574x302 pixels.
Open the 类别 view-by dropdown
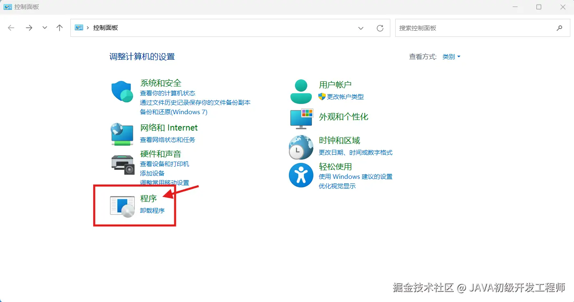coord(451,56)
